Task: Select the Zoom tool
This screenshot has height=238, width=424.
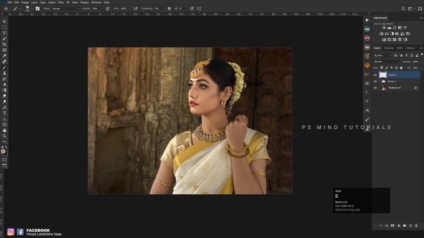Action: tap(5, 136)
